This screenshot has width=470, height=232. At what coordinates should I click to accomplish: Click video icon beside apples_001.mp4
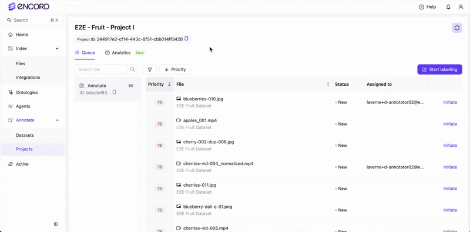[179, 120]
